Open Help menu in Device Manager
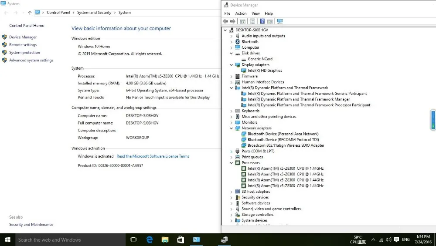This screenshot has height=246, width=436. click(269, 13)
